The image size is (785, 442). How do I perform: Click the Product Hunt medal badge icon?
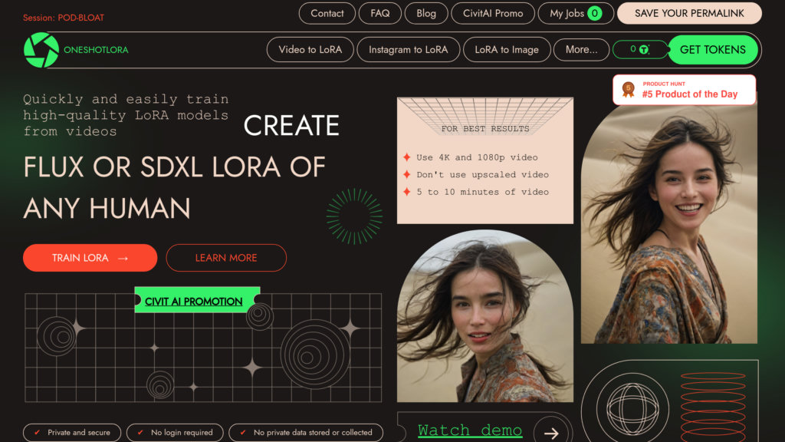click(x=629, y=90)
